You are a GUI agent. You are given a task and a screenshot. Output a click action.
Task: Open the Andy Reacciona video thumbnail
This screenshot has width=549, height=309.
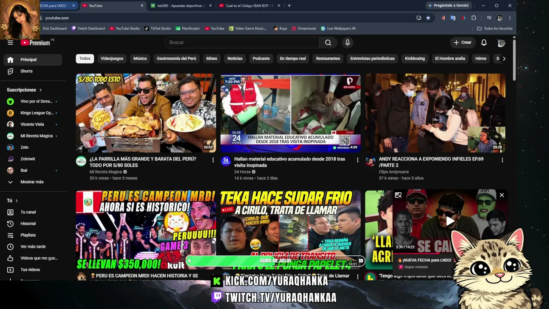pos(435,113)
